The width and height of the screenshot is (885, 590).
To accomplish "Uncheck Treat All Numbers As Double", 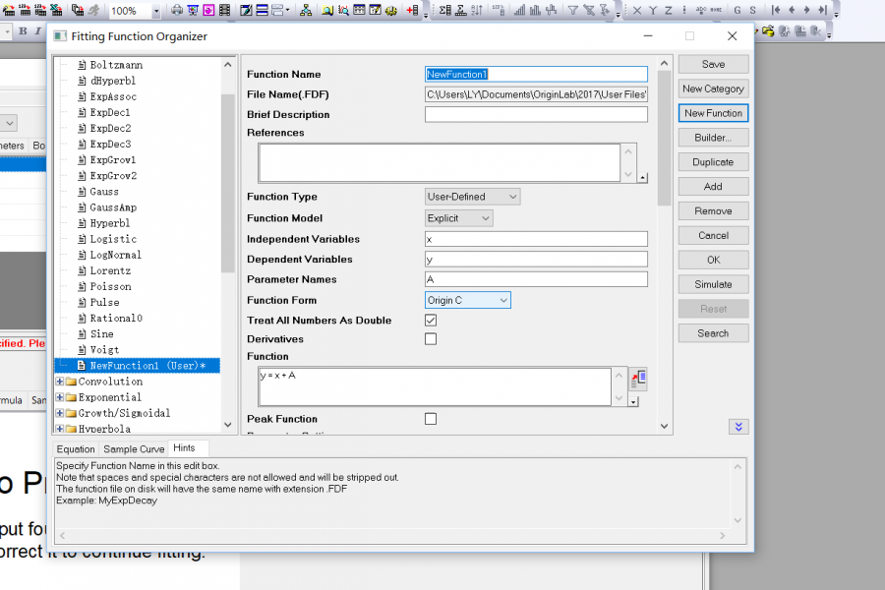I will click(x=431, y=321).
